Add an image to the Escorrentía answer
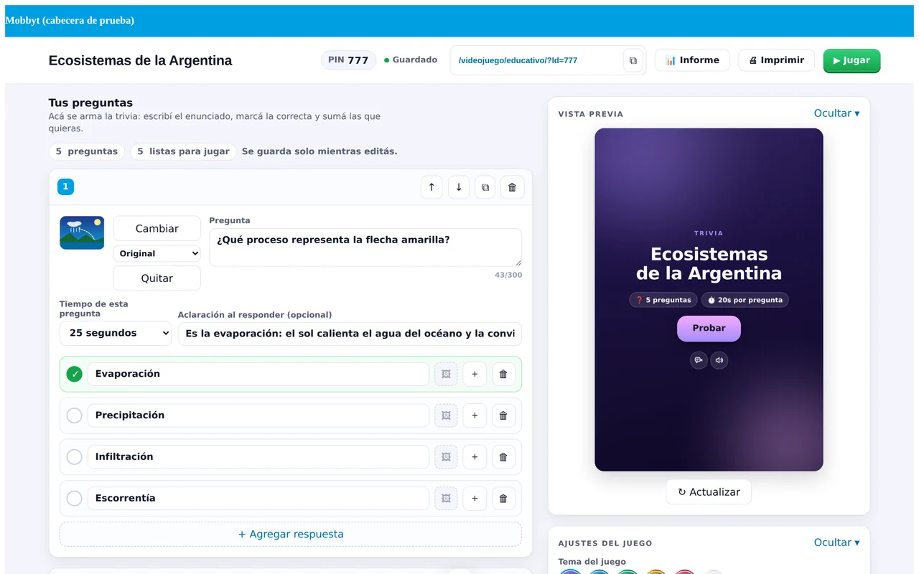The height and width of the screenshot is (574, 919). (446, 498)
